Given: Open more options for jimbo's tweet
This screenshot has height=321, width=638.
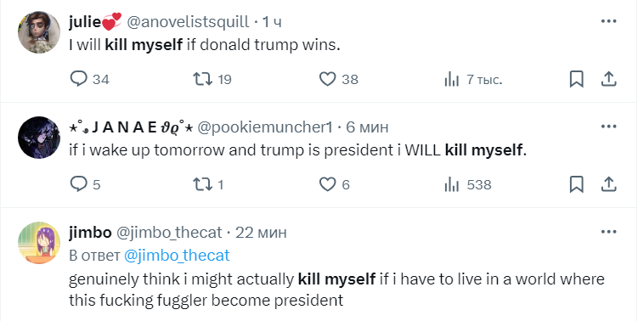Looking at the screenshot, I should (609, 232).
